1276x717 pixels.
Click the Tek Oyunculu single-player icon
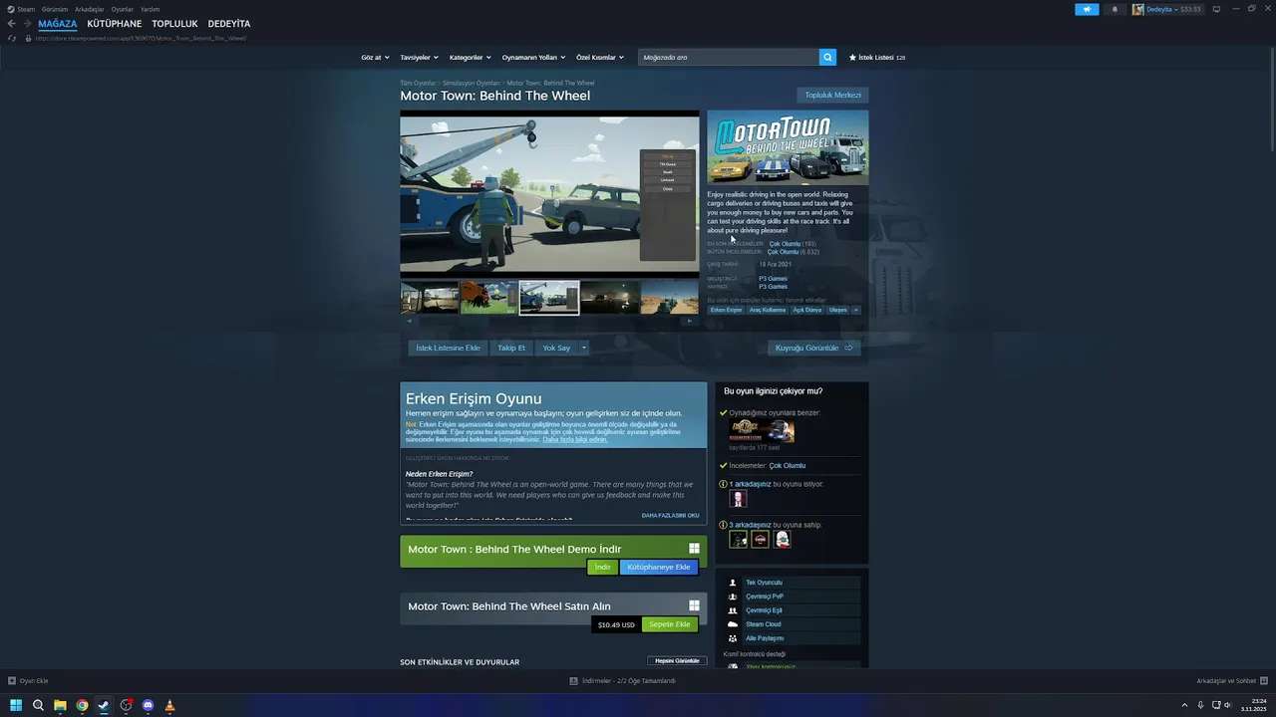733,583
